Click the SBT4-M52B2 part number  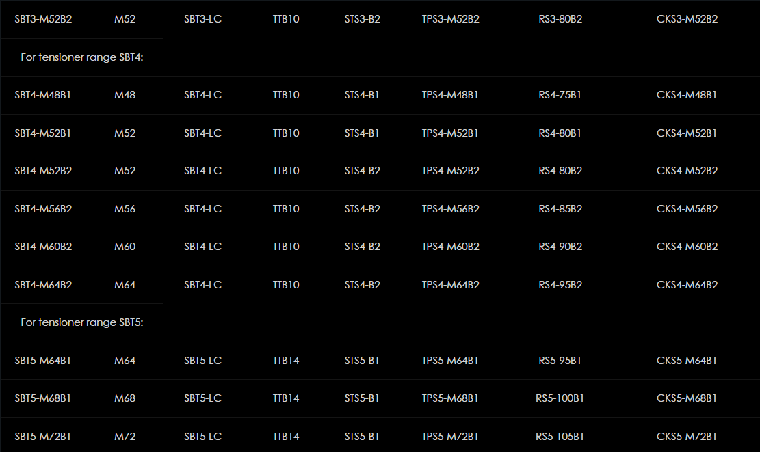[43, 171]
